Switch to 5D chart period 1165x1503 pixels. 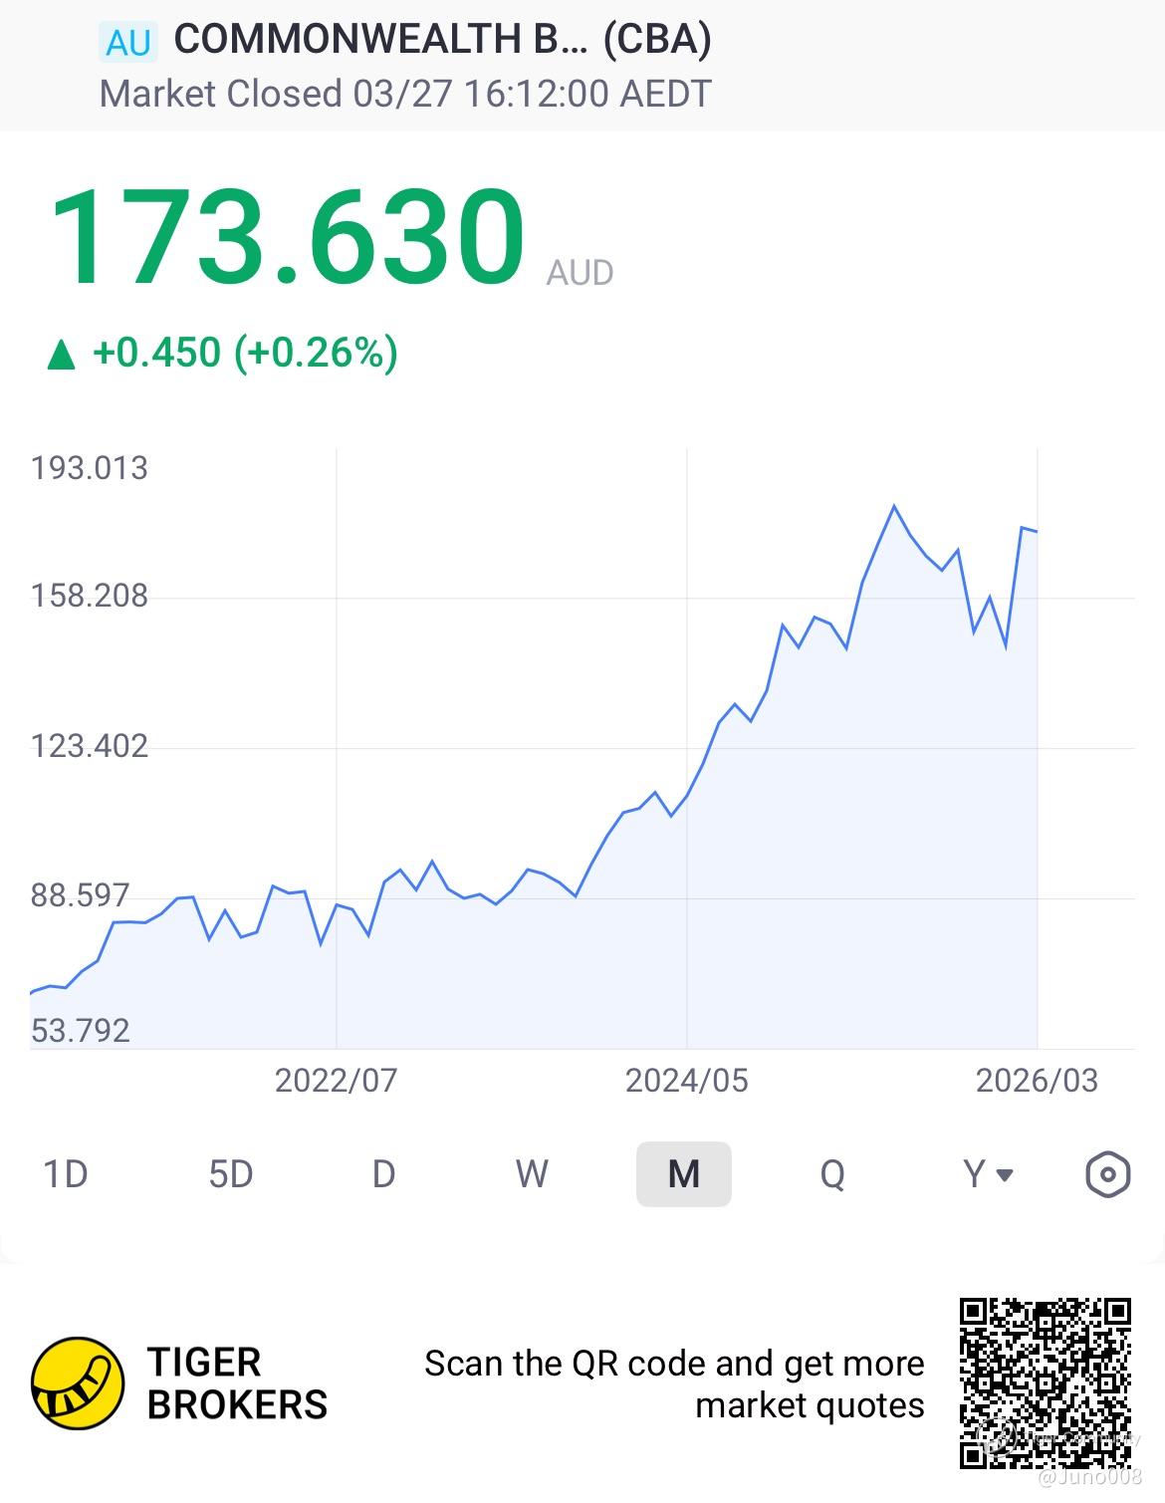231,1174
